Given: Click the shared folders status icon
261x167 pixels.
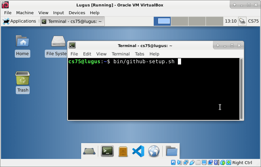Looking at the screenshot, I should pyautogui.click(x=198, y=162).
